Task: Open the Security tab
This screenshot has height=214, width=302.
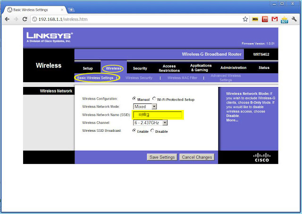Action: (140, 68)
